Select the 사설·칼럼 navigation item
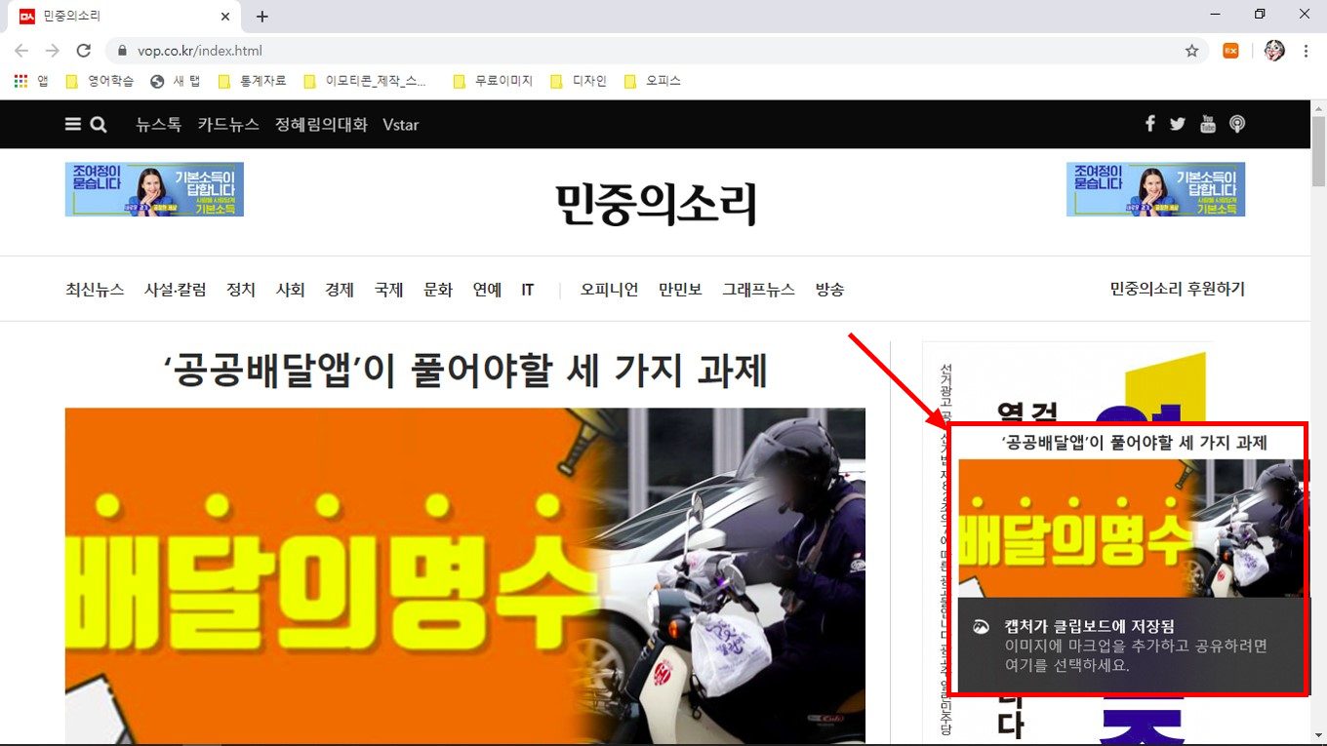This screenshot has width=1327, height=746. click(x=176, y=290)
